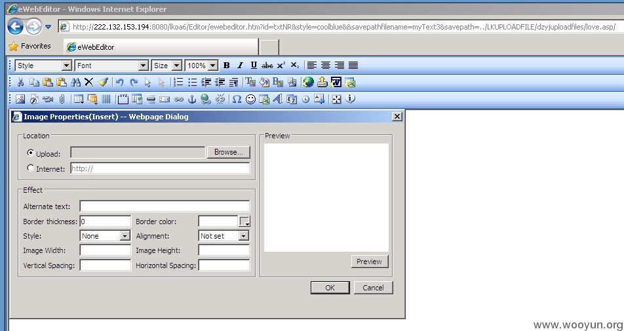The height and width of the screenshot is (331, 624).
Task: Click the Horizontal Spacing field
Action: (x=224, y=265)
